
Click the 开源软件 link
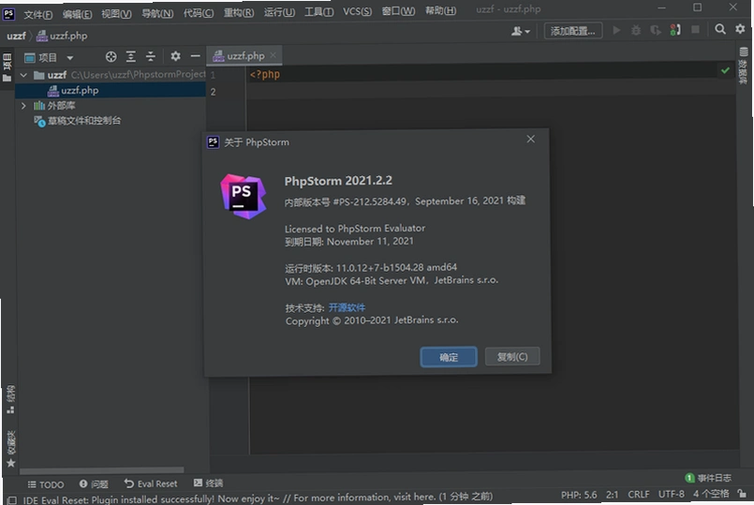click(347, 307)
